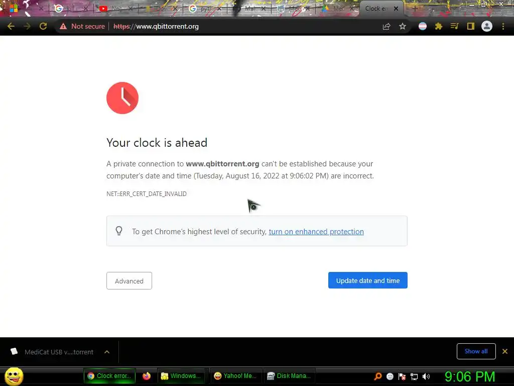Go back to the previous page
This screenshot has width=514, height=386.
click(x=11, y=26)
